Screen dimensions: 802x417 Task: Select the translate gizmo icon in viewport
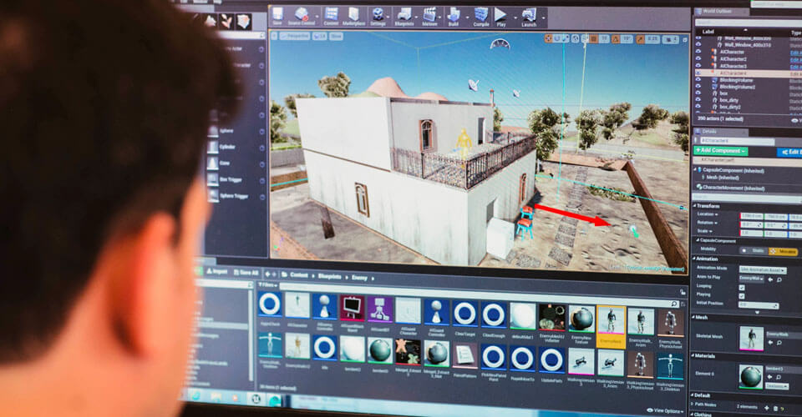click(548, 38)
